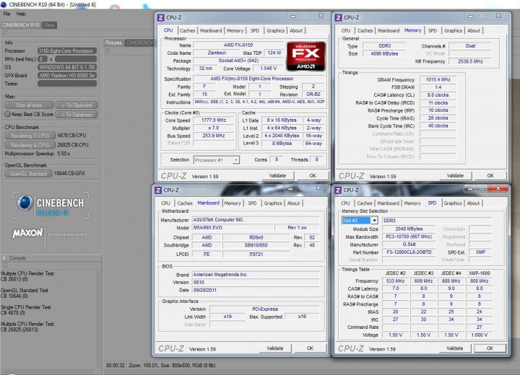Click Validate in the CPU tab window
This screenshot has height=375, width=520.
coord(277,175)
